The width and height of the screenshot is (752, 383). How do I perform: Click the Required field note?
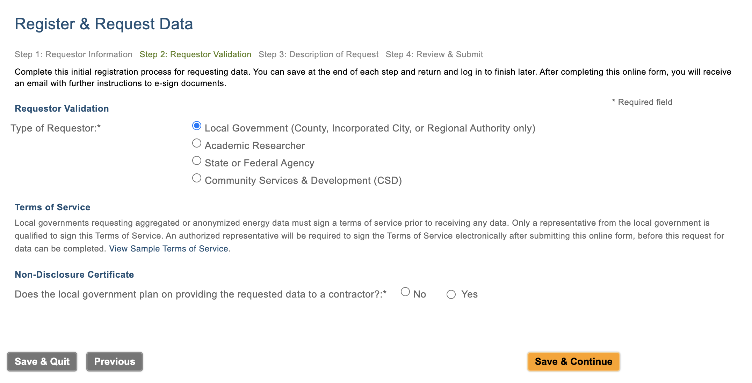click(x=642, y=102)
